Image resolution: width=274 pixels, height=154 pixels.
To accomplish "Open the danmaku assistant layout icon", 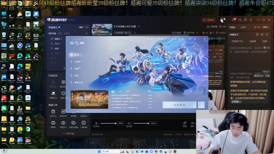I will [x=257, y=35].
